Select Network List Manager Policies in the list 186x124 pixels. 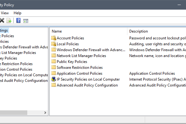pos(81,56)
